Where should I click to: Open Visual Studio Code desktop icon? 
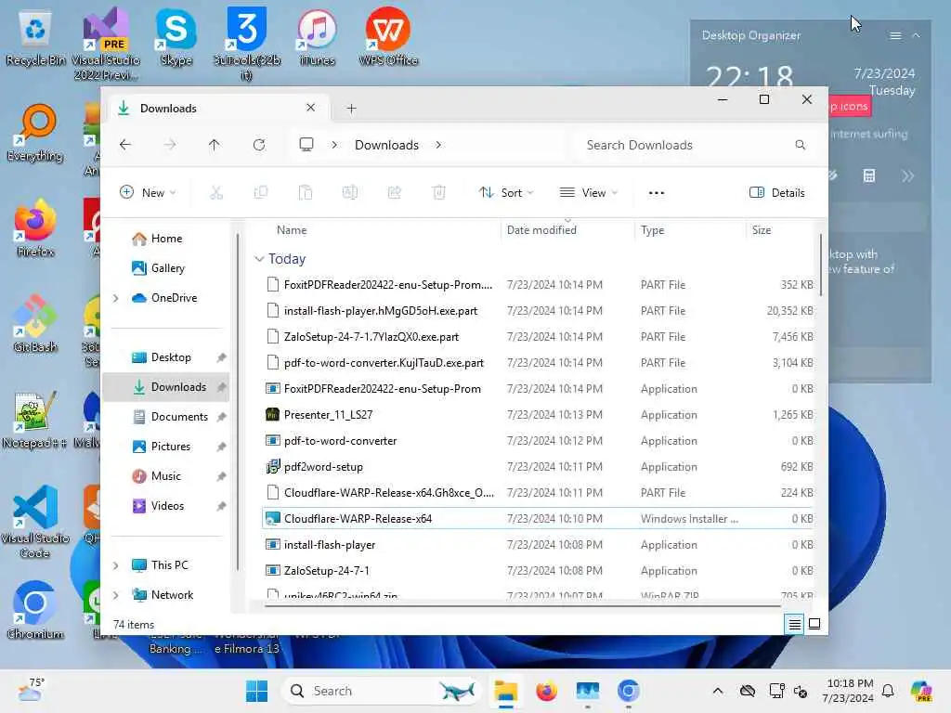coord(35,522)
